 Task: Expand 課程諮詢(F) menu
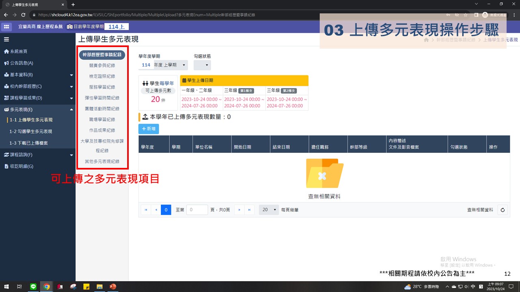click(38, 155)
